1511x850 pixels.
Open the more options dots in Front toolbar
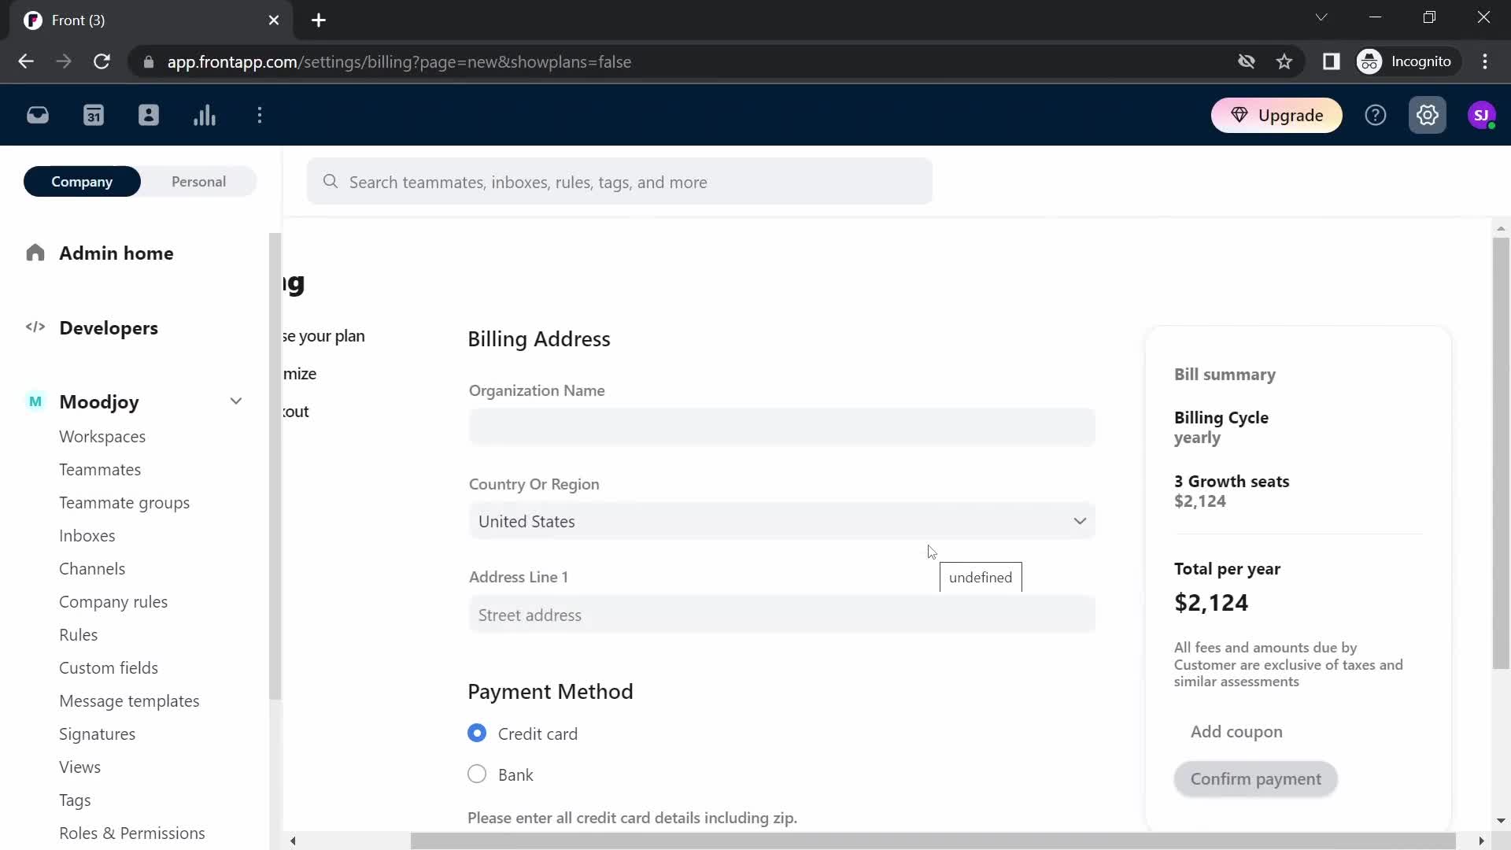click(x=260, y=116)
